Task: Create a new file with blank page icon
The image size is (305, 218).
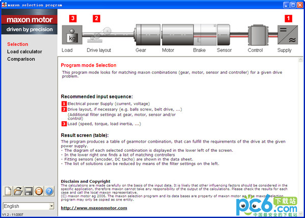Action: (x=8, y=191)
